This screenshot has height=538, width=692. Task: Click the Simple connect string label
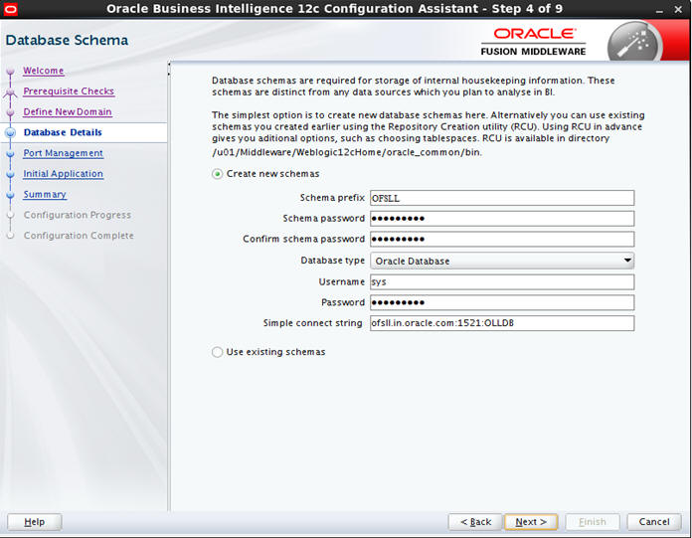(312, 323)
